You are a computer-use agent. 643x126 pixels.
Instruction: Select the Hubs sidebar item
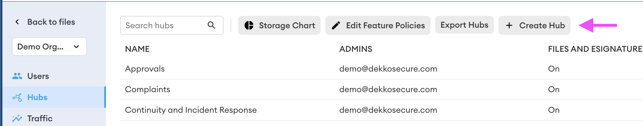coord(54,97)
